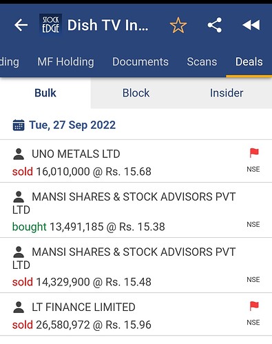This screenshot has height=344, width=272.
Task: Share Dish TV via share icon
Action: 215,25
